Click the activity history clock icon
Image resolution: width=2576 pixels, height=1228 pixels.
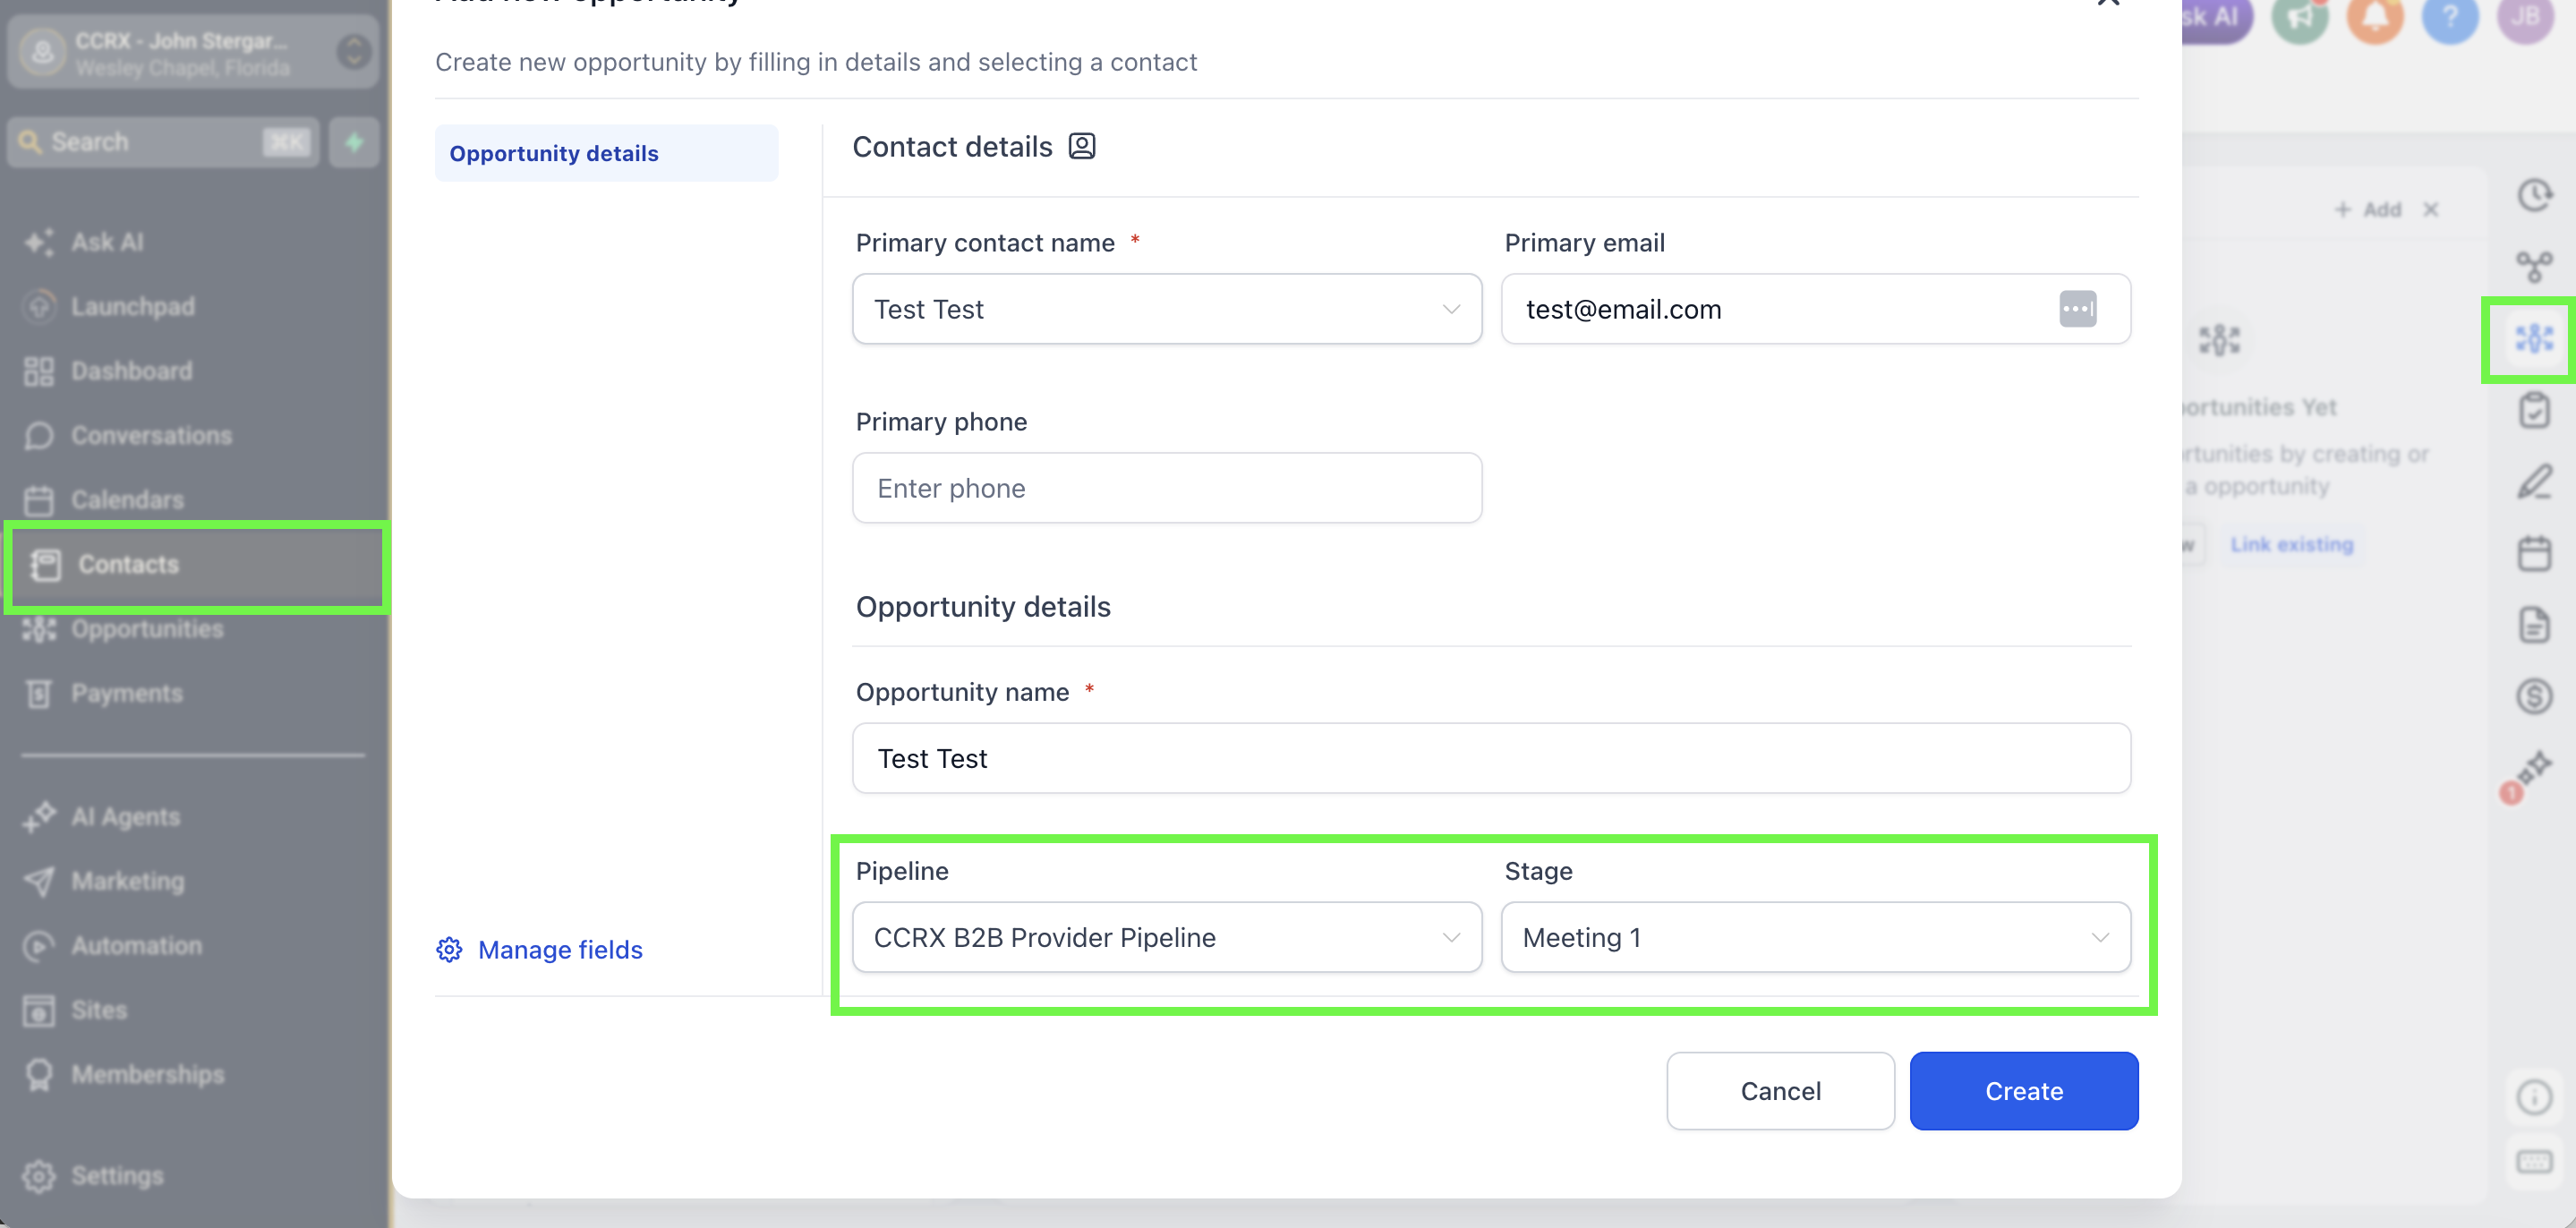point(2533,195)
